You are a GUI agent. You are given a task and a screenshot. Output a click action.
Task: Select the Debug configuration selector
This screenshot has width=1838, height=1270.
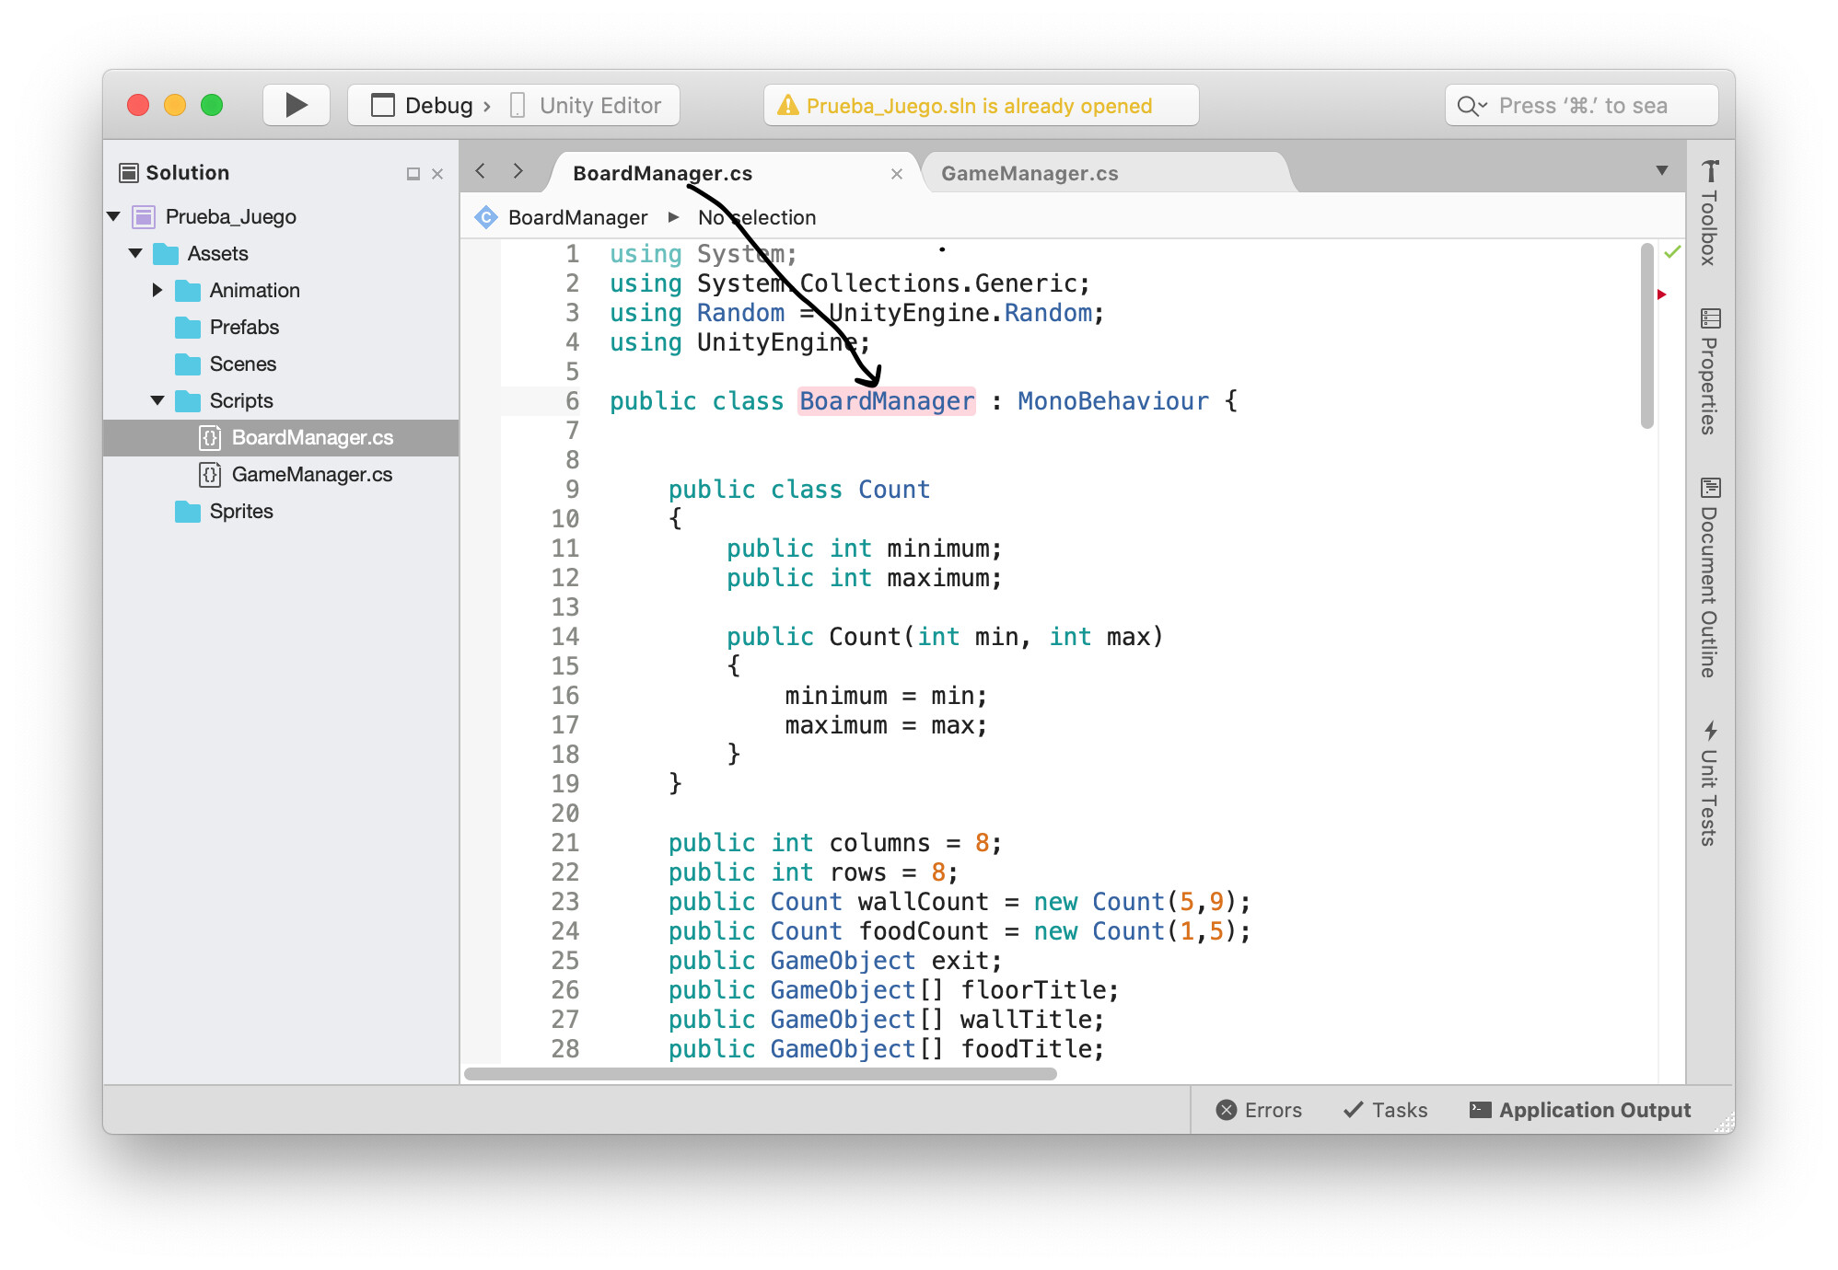(437, 106)
